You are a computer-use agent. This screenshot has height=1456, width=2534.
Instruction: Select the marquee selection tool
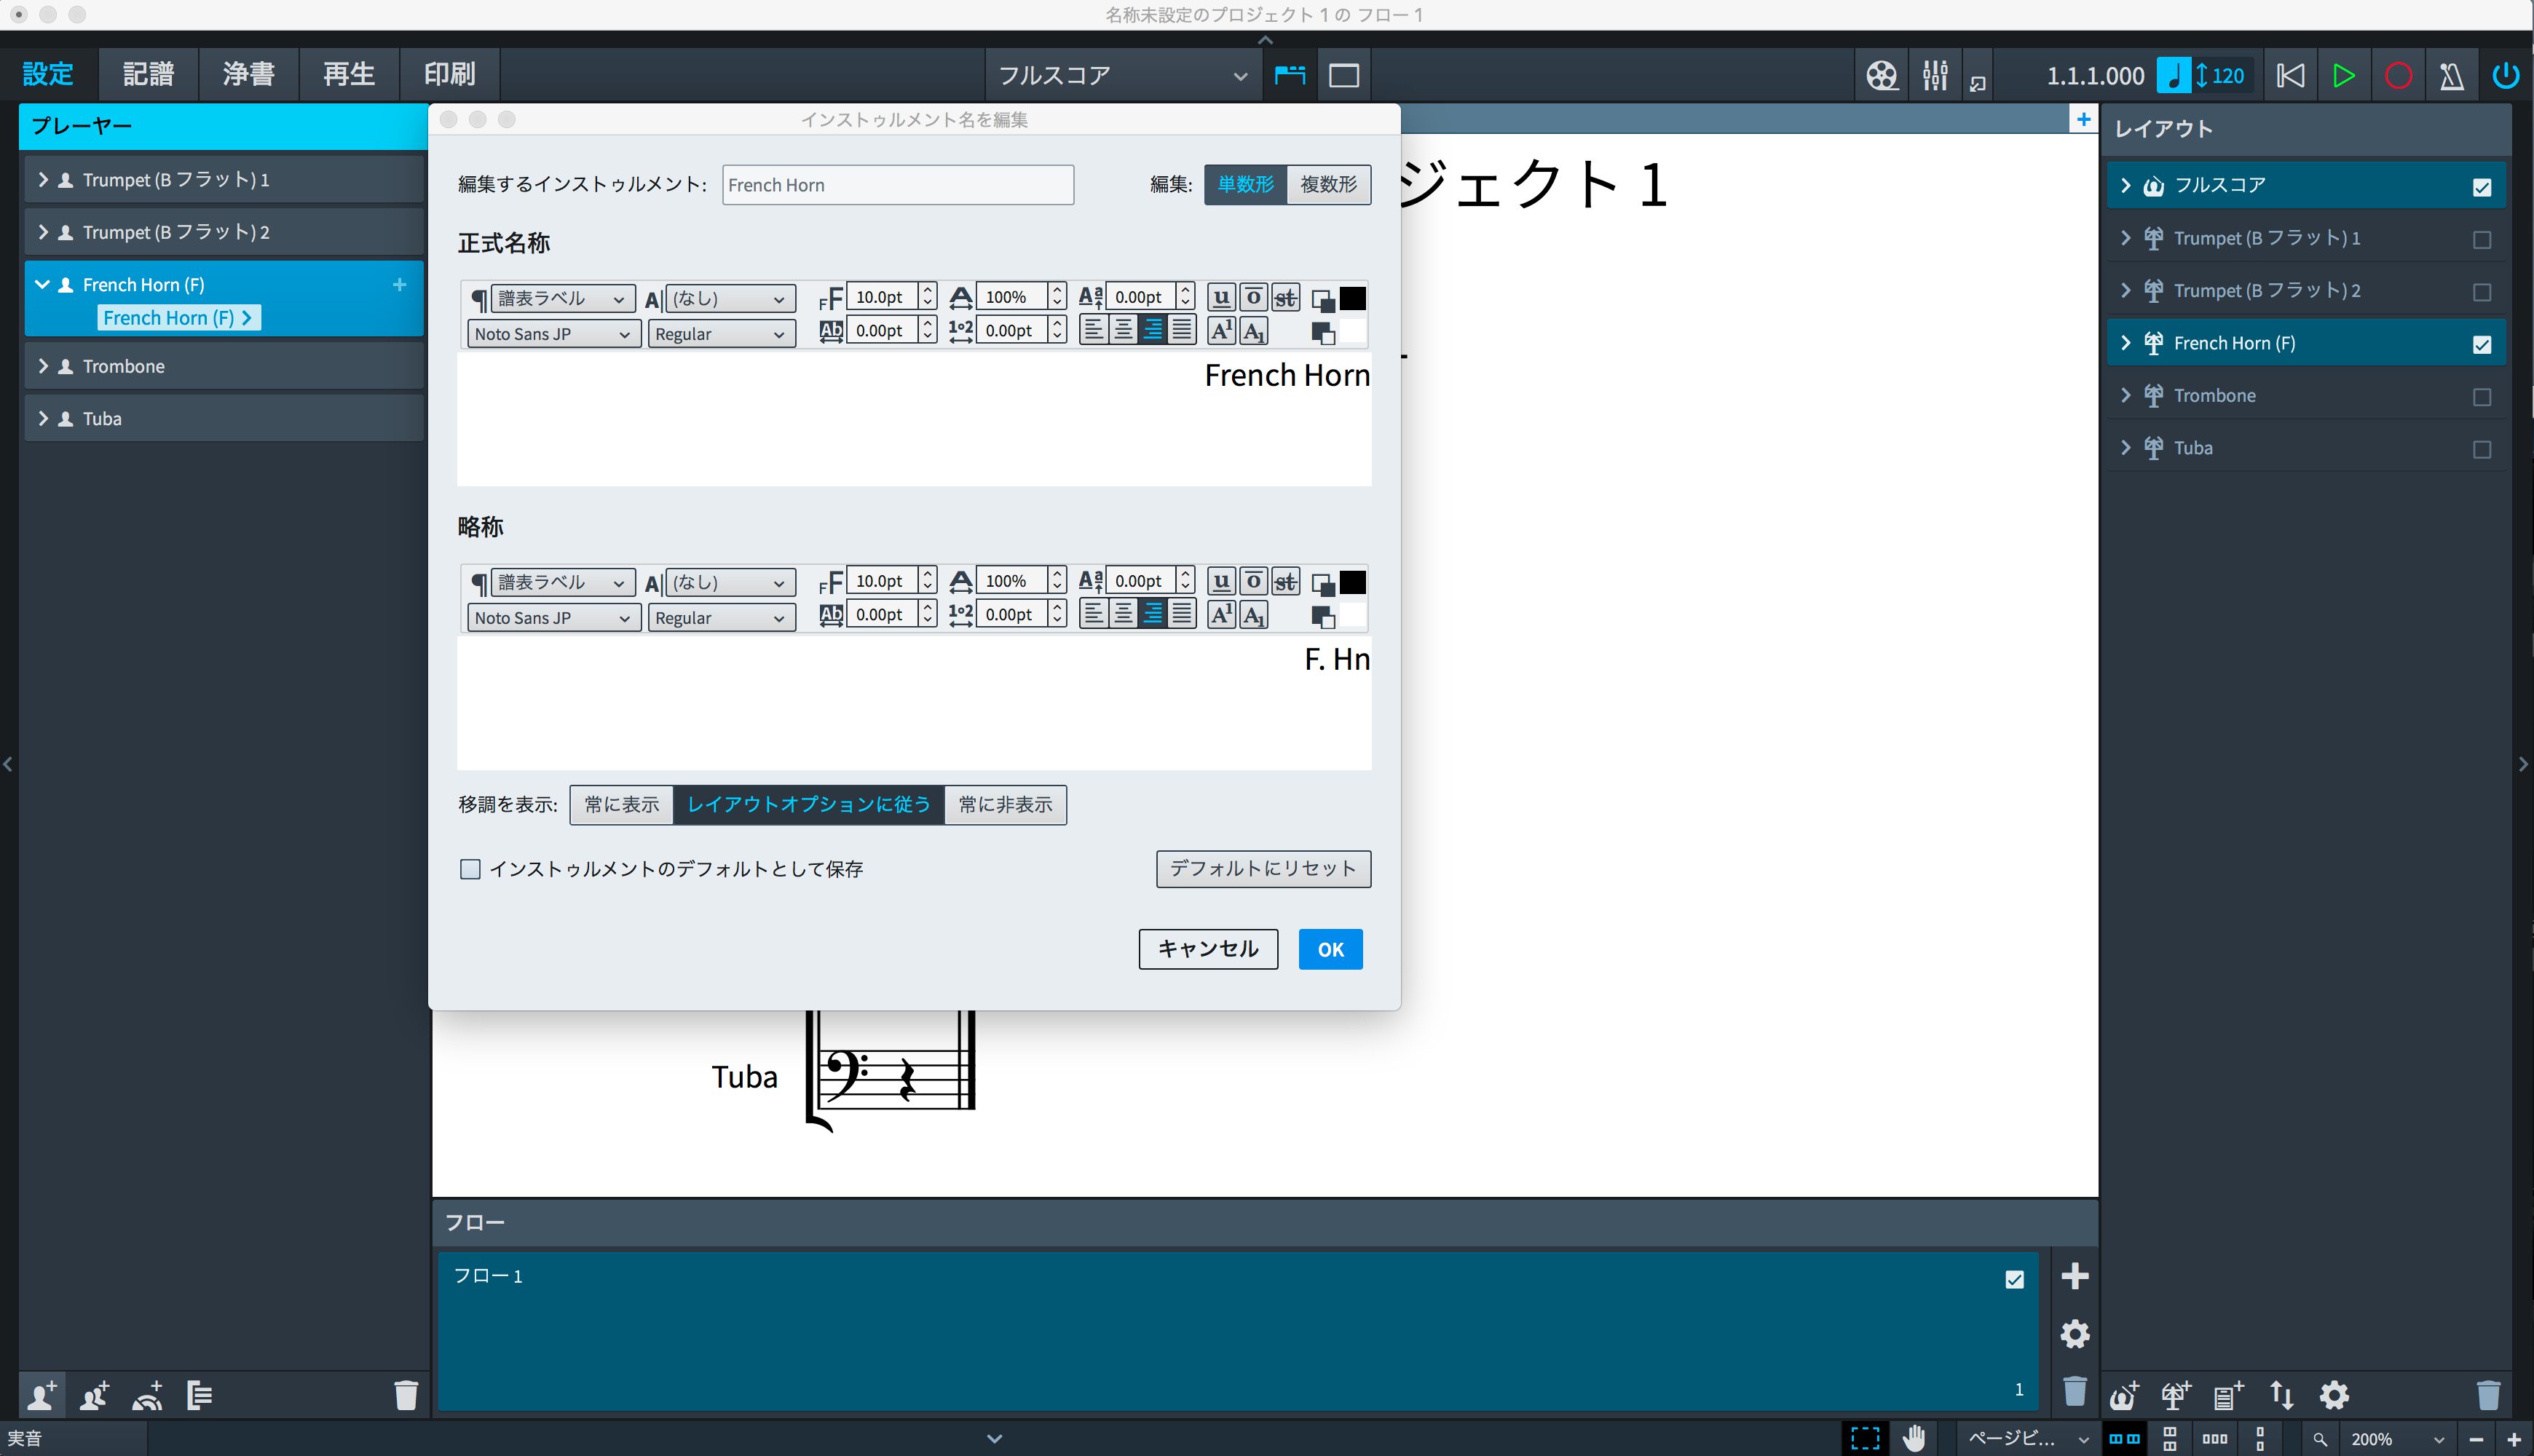pyautogui.click(x=1865, y=1438)
